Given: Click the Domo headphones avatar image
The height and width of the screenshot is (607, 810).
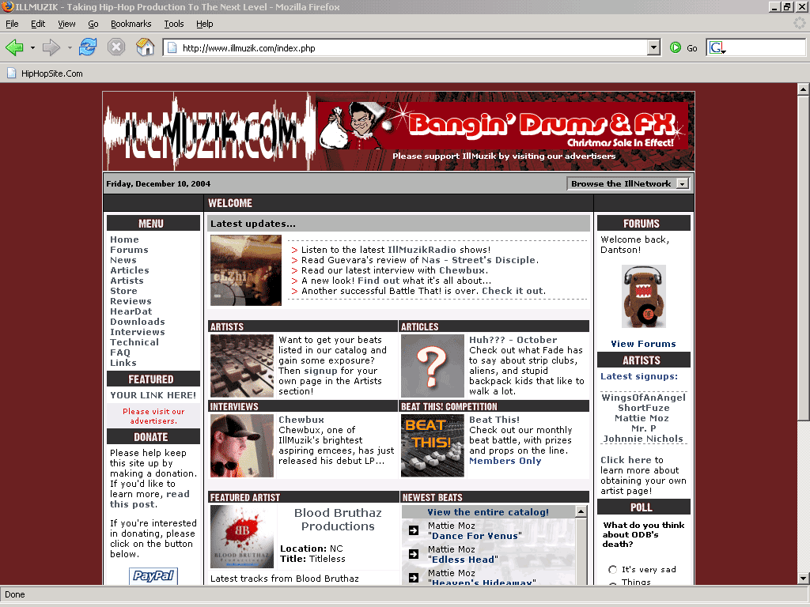Looking at the screenshot, I should pos(643,296).
